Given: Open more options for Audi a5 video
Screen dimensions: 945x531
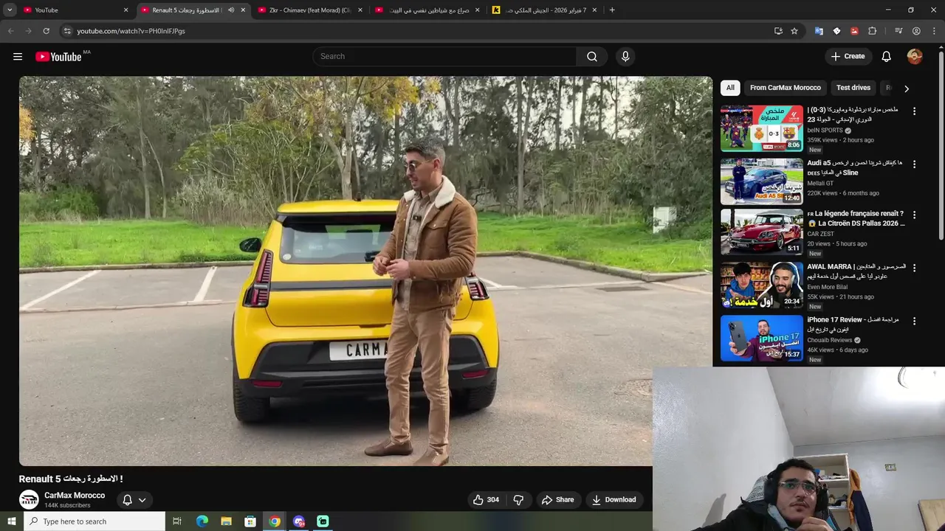Looking at the screenshot, I should coord(914,164).
